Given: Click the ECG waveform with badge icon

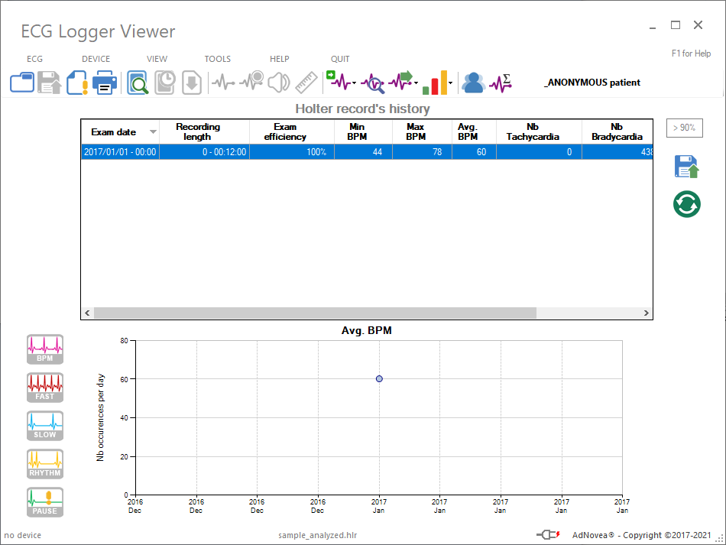Looking at the screenshot, I should click(252, 81).
